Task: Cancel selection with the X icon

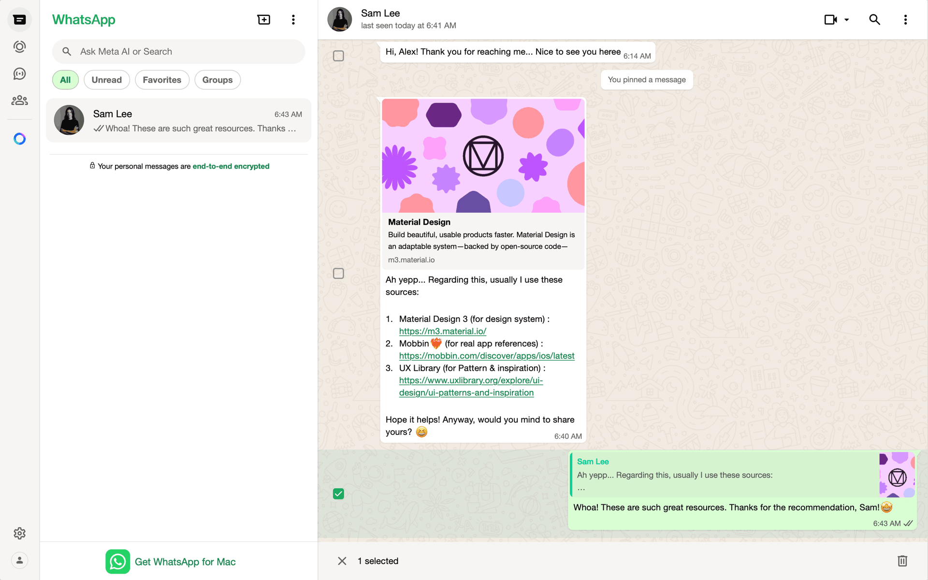Action: coord(342,561)
